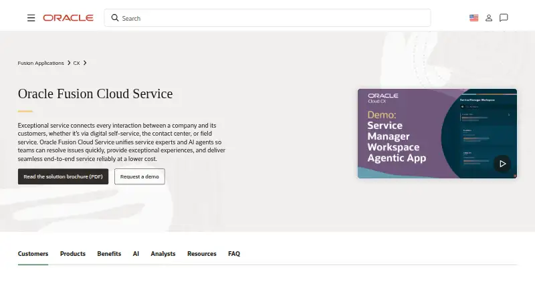
Task: Click the Request a demo button
Action: (x=140, y=176)
